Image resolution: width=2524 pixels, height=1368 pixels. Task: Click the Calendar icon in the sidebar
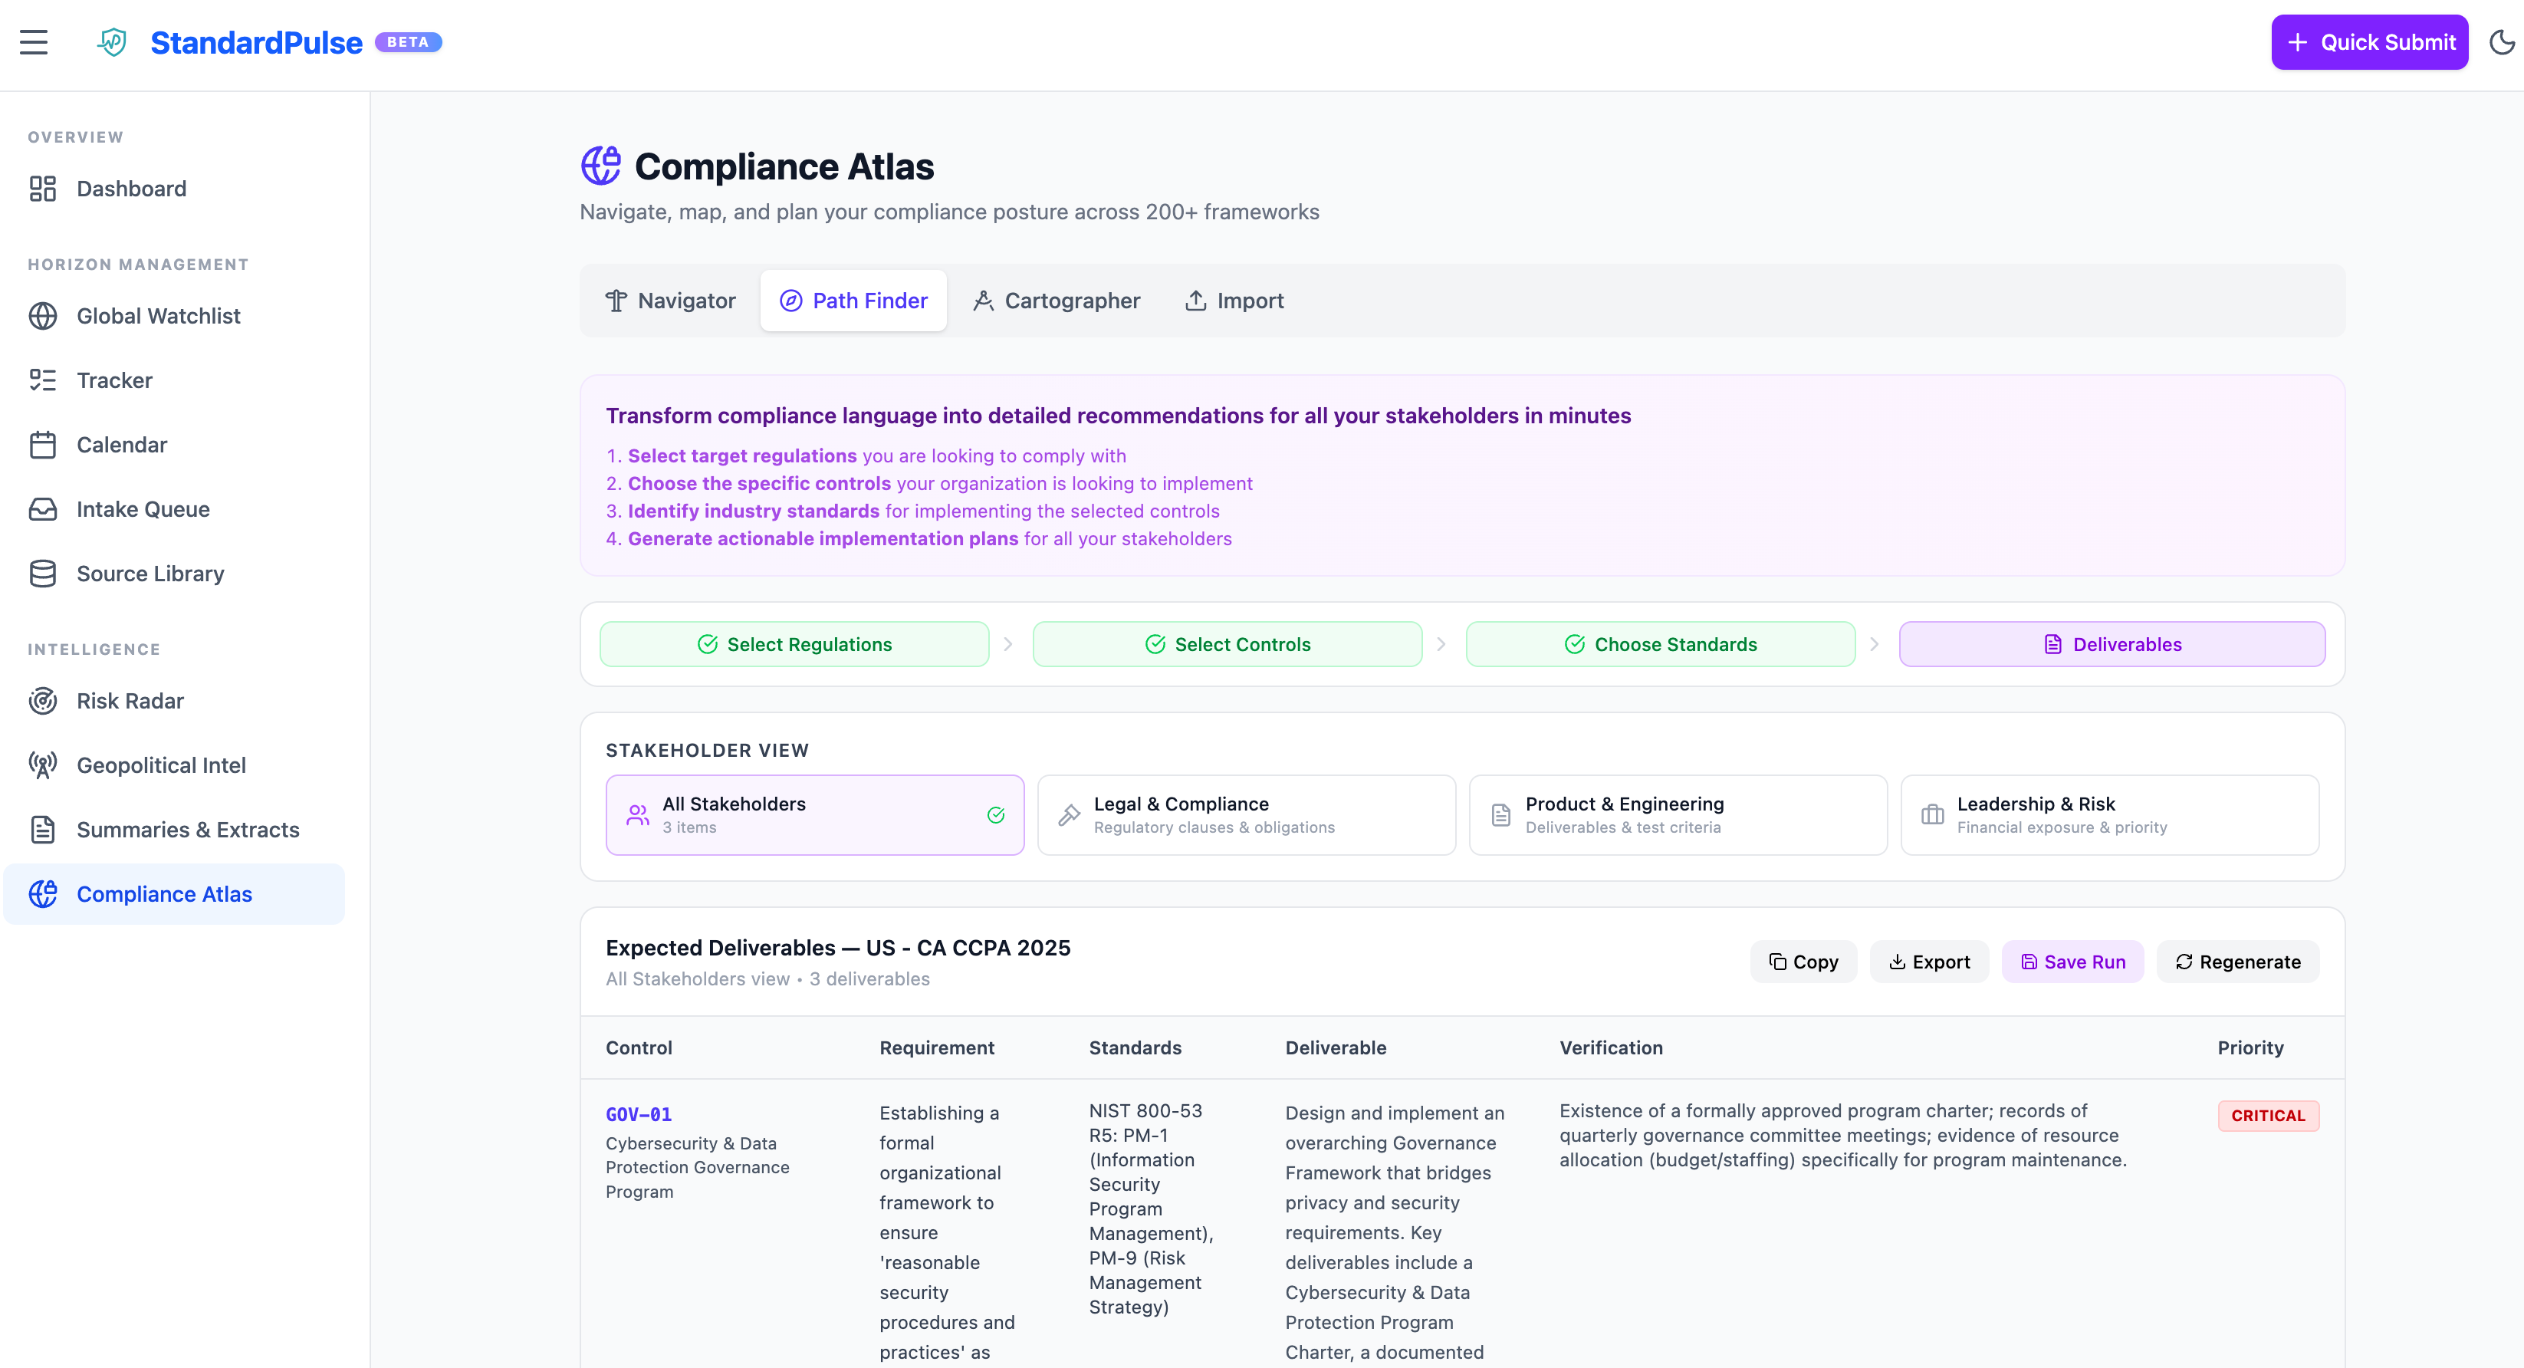coord(43,444)
